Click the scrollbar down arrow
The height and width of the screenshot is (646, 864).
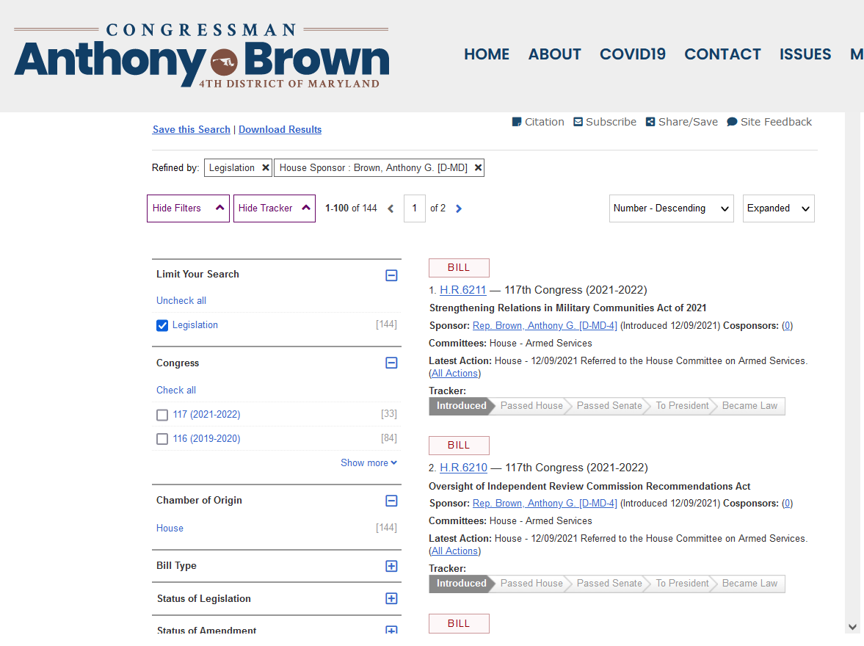tap(852, 627)
